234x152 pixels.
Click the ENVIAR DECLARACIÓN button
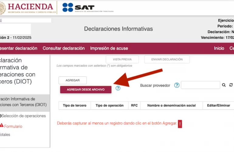(x=167, y=59)
